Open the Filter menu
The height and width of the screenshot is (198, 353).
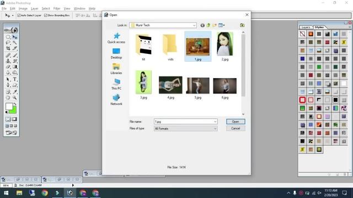57,9
